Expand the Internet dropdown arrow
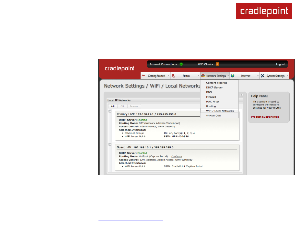 tap(258, 76)
